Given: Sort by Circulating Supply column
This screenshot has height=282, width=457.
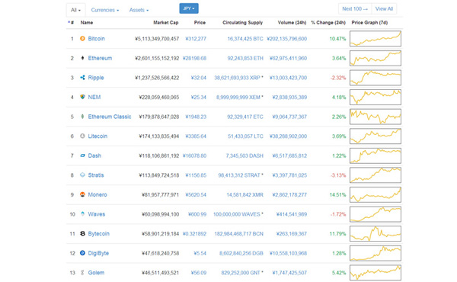Looking at the screenshot, I should 242,22.
